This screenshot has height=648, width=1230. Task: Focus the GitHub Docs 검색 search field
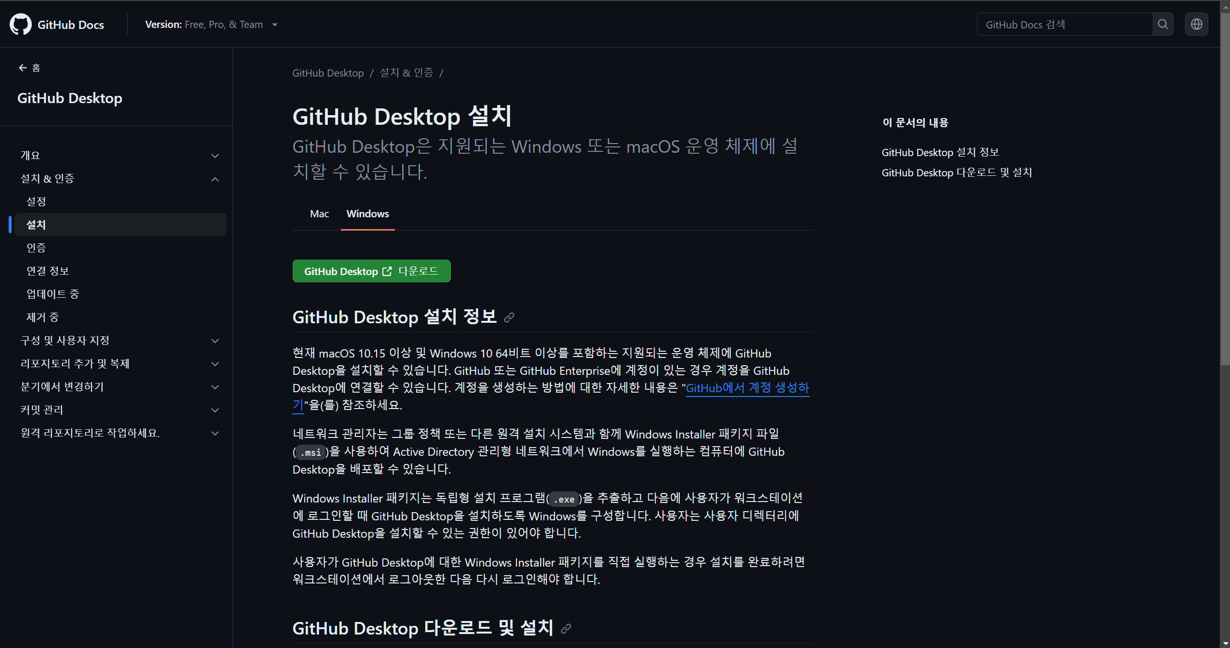coord(1065,25)
